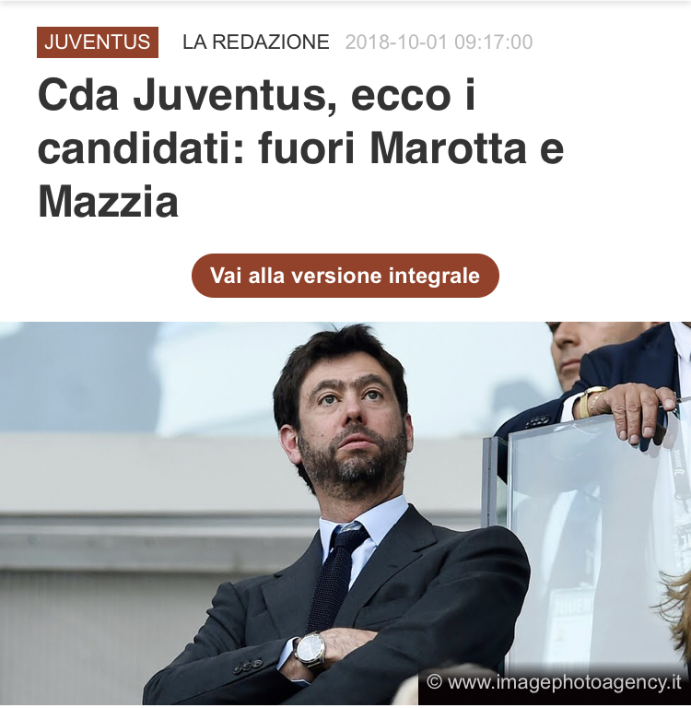Click the silver wristwatch on crossed arms
691x708 pixels.
[x=310, y=650]
